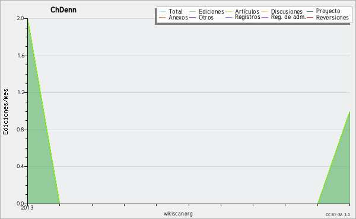This screenshot has height=219, width=356.
Task: Click the Ediciones/mes axis title
Action: [5, 112]
